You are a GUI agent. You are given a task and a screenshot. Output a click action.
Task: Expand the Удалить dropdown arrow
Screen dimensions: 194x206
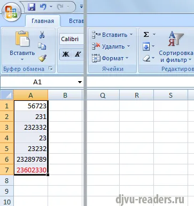pyautogui.click(x=128, y=46)
